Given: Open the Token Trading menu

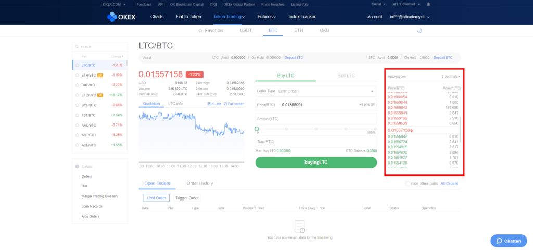Looking at the screenshot, I should tap(229, 17).
